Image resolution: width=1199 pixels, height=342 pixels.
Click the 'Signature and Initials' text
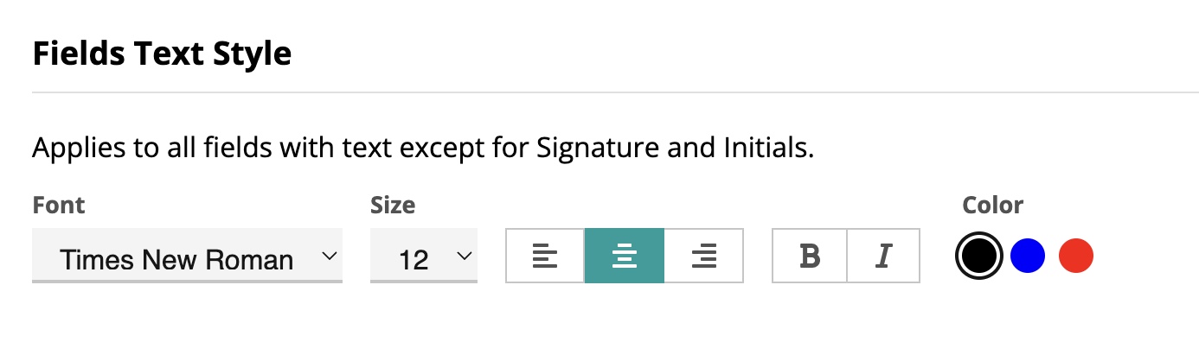tap(675, 149)
